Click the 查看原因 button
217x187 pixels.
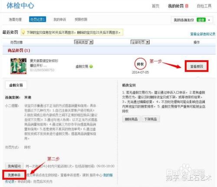[197, 66]
